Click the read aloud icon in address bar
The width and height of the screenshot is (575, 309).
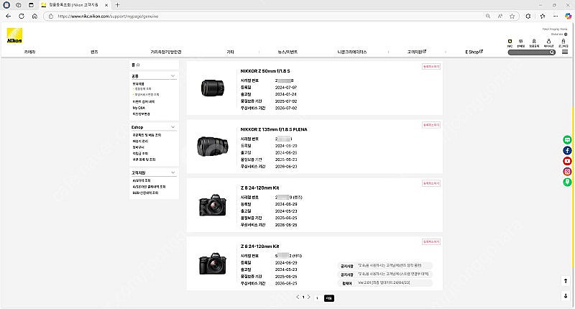point(500,16)
